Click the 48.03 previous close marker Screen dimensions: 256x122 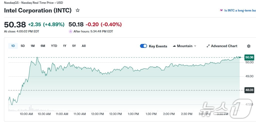click(249, 90)
